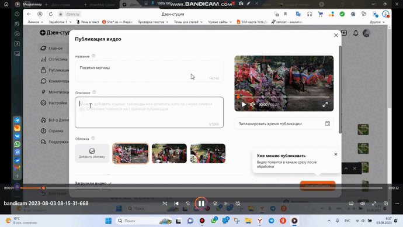Image resolution: width=403 pixels, height=227 pixels.
Task: Go back in the browser
Action: coord(29,14)
